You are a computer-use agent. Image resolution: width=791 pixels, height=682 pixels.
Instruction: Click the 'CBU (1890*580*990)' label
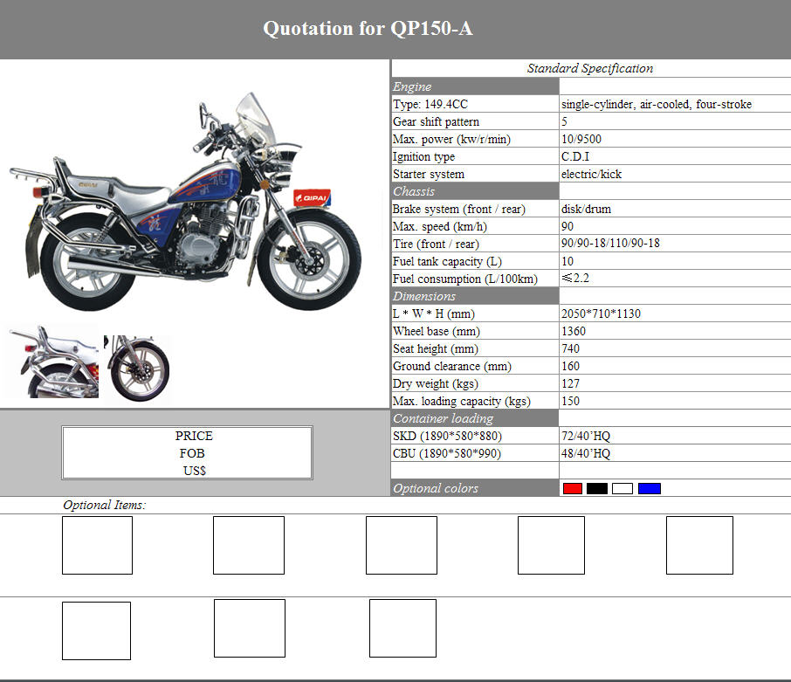[447, 453]
